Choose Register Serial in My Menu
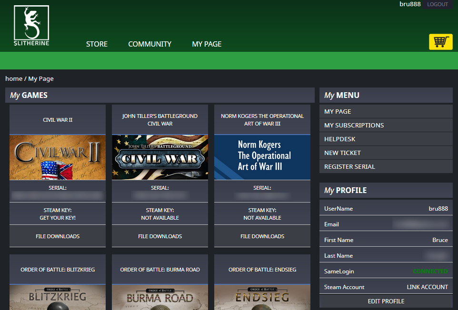Image resolution: width=458 pixels, height=310 pixels. tap(349, 167)
